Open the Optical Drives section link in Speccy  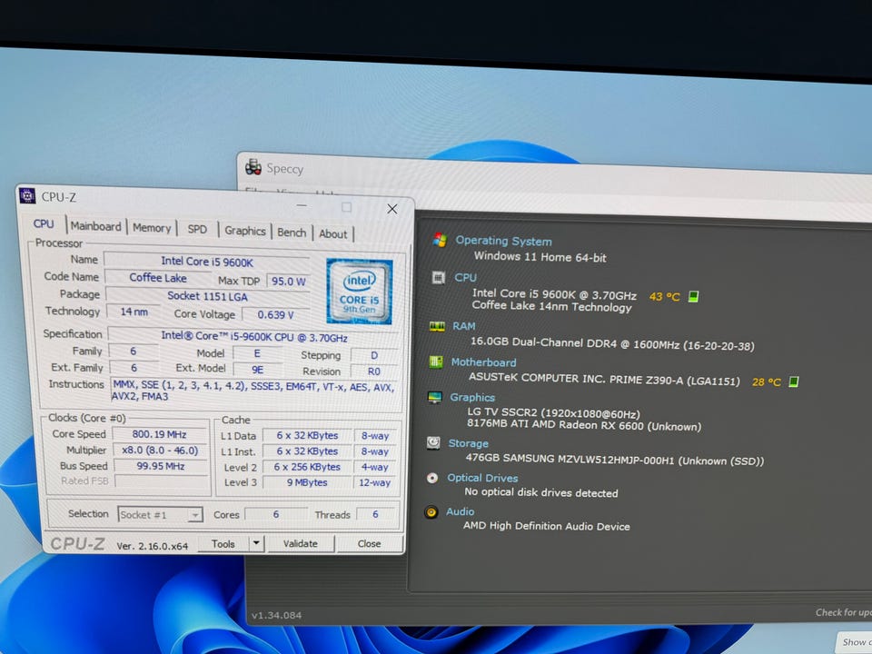(x=482, y=478)
